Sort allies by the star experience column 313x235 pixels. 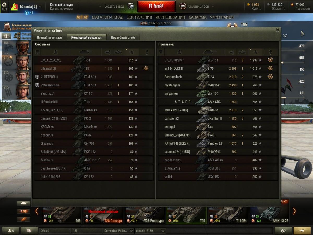[132, 52]
